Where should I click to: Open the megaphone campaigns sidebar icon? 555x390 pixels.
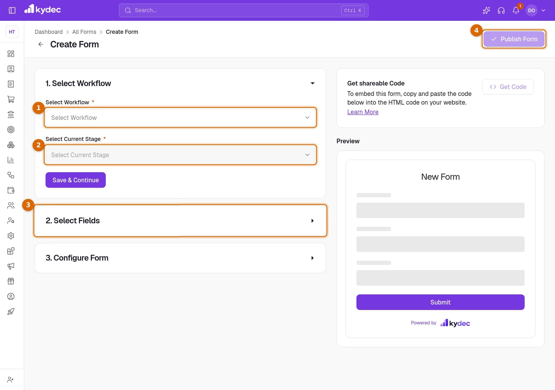(11, 266)
